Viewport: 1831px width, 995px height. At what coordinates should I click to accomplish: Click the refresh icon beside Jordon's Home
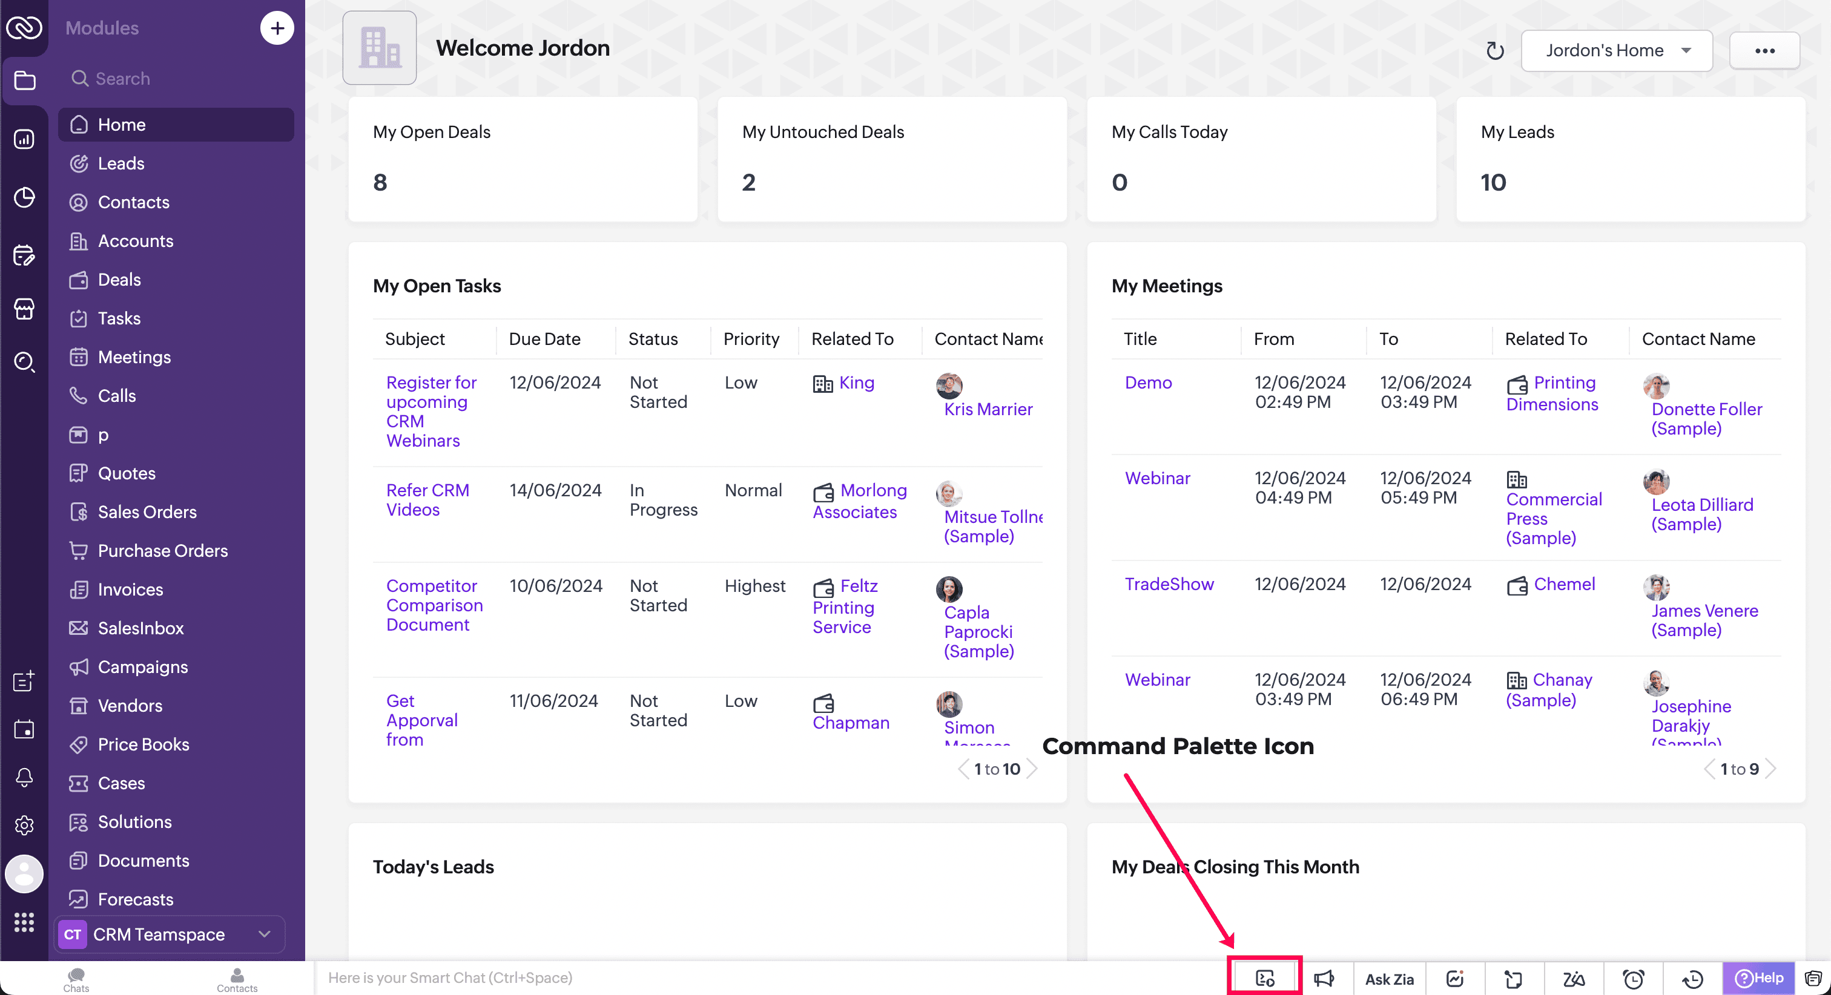click(1495, 50)
